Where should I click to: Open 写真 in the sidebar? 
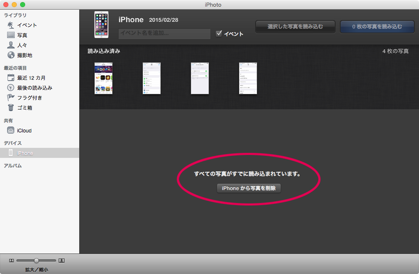pos(22,35)
